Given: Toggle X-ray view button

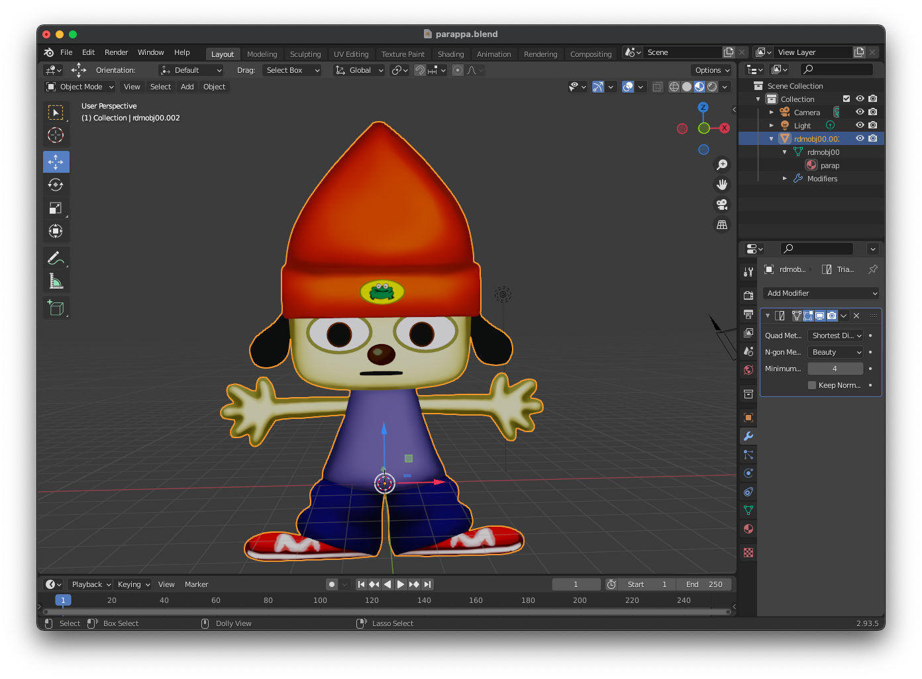Looking at the screenshot, I should click(657, 87).
